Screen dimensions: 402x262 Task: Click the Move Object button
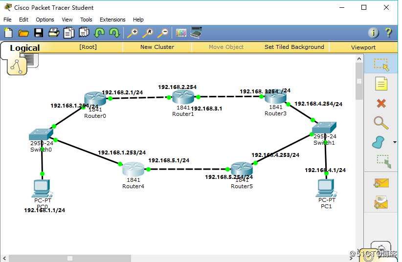pyautogui.click(x=226, y=47)
